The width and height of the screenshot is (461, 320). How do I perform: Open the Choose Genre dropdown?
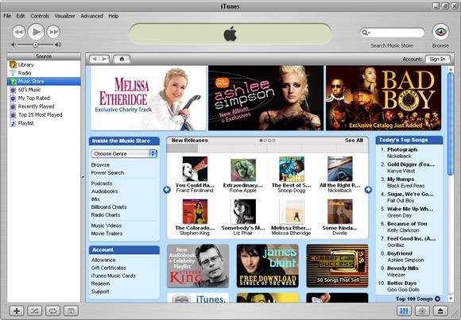[124, 154]
